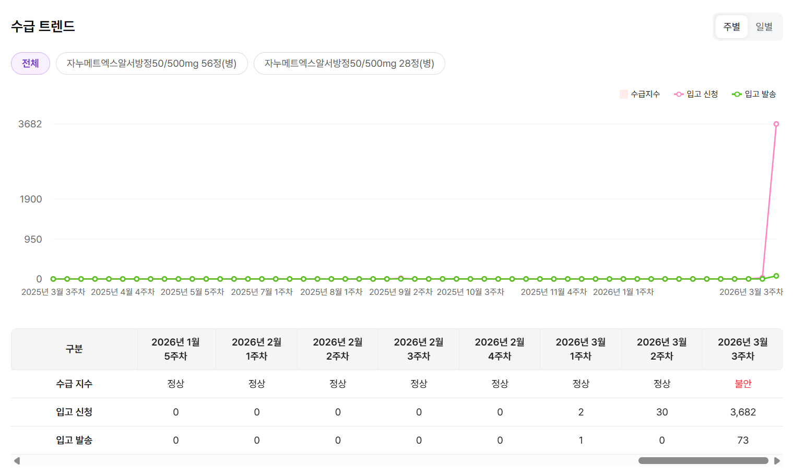This screenshot has height=476, width=793.
Task: Toggle the 수급지수 legend item
Action: (640, 94)
